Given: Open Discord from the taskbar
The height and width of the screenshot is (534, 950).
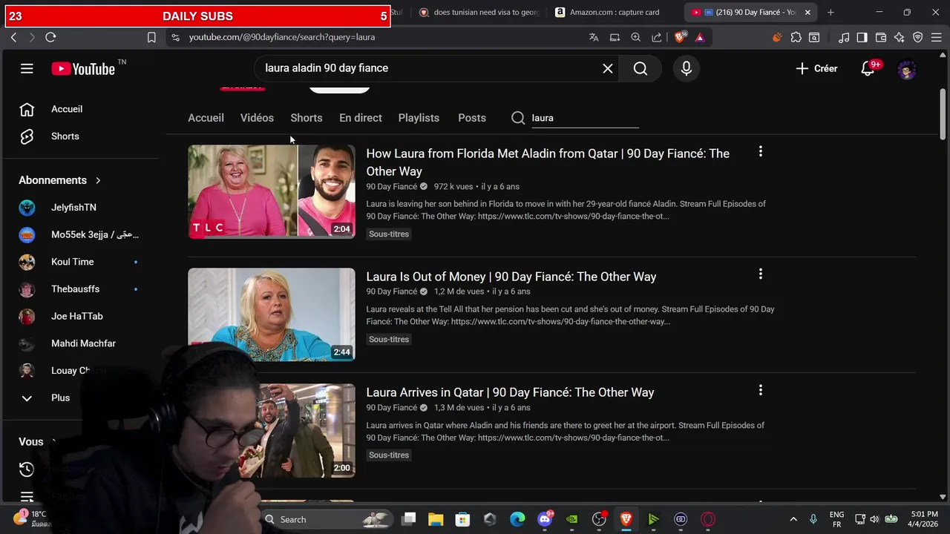Looking at the screenshot, I should pyautogui.click(x=545, y=519).
